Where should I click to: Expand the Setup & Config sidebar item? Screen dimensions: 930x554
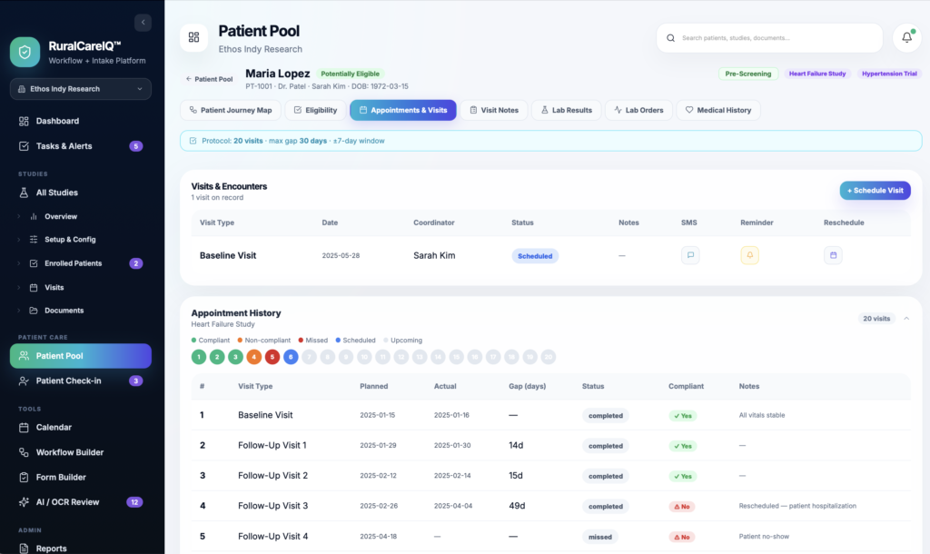click(x=18, y=240)
